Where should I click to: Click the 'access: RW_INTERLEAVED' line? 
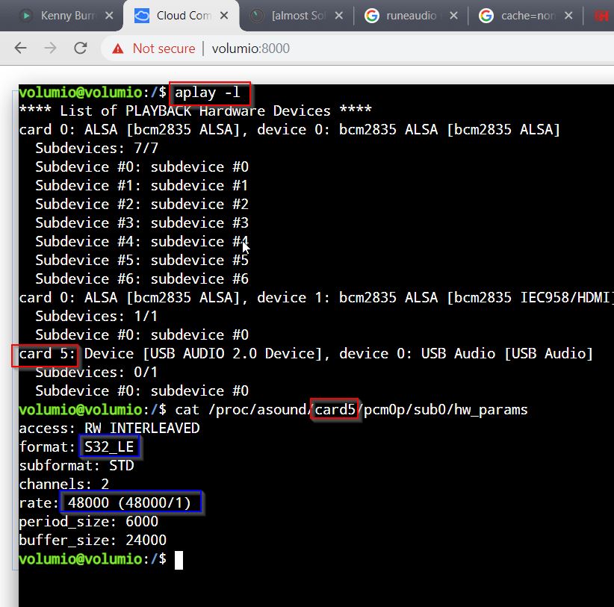click(x=109, y=428)
